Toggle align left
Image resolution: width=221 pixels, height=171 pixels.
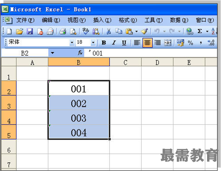coord(137,43)
